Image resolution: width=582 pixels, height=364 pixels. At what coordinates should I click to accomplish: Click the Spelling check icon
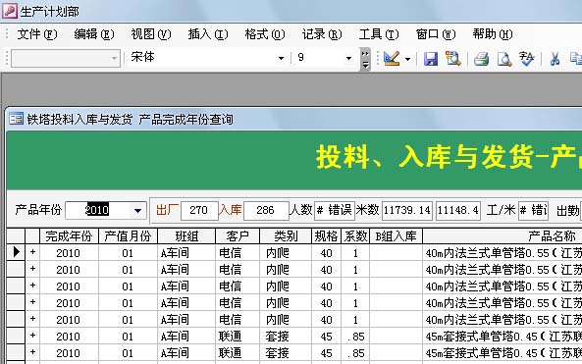pyautogui.click(x=526, y=58)
